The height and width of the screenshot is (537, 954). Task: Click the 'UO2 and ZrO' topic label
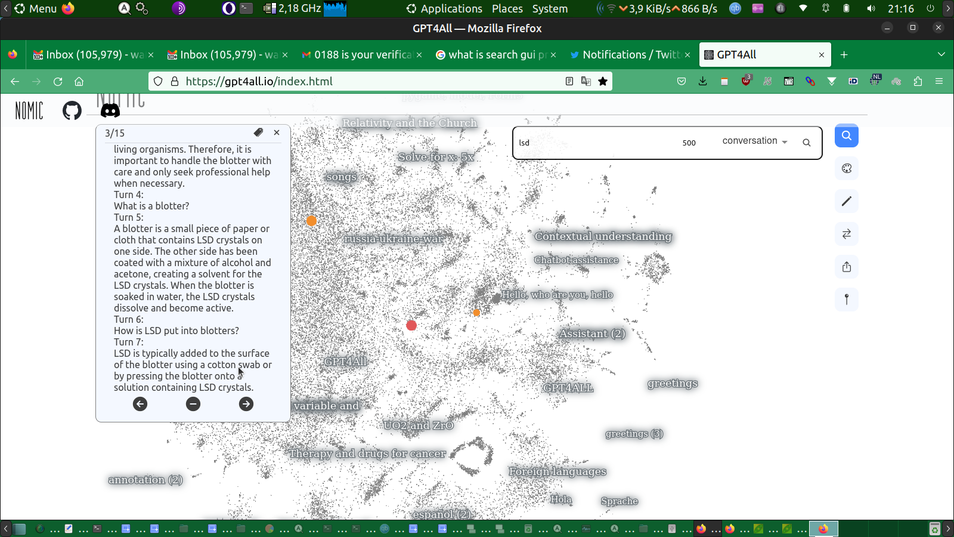[419, 425]
